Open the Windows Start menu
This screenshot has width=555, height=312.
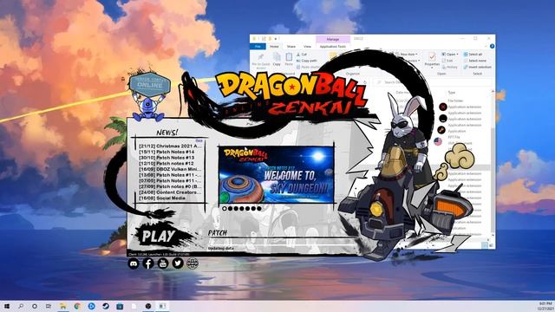tap(6, 306)
